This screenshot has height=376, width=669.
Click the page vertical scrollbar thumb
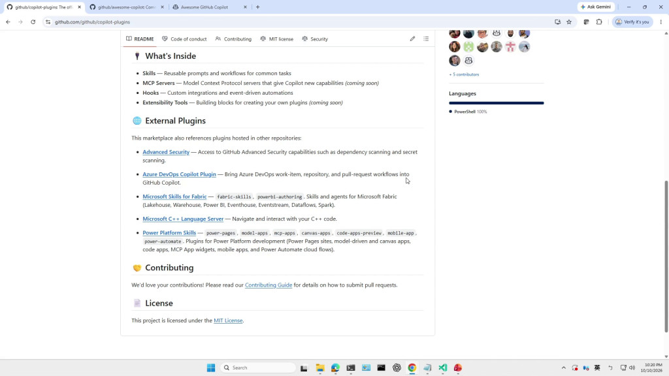coord(666,256)
